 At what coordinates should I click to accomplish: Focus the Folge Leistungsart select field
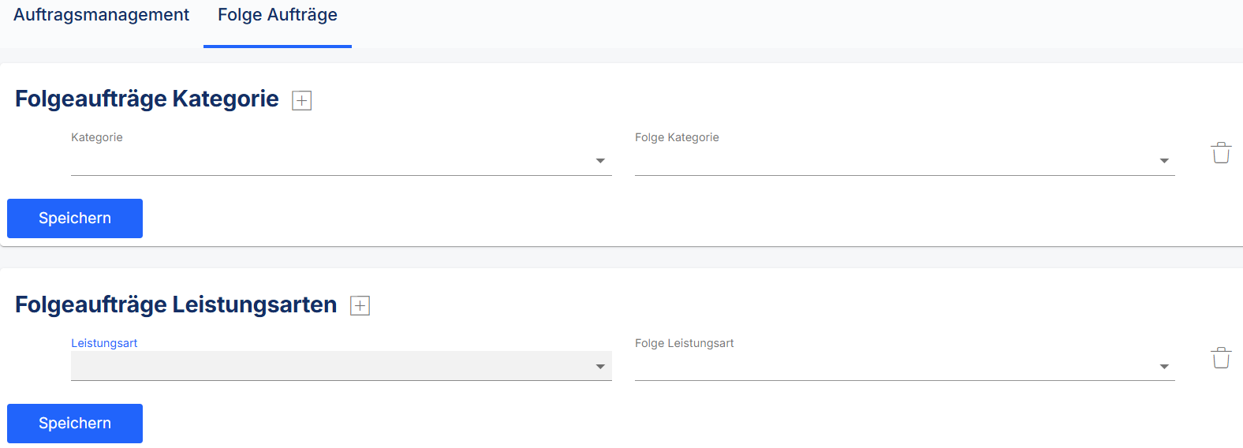(905, 366)
